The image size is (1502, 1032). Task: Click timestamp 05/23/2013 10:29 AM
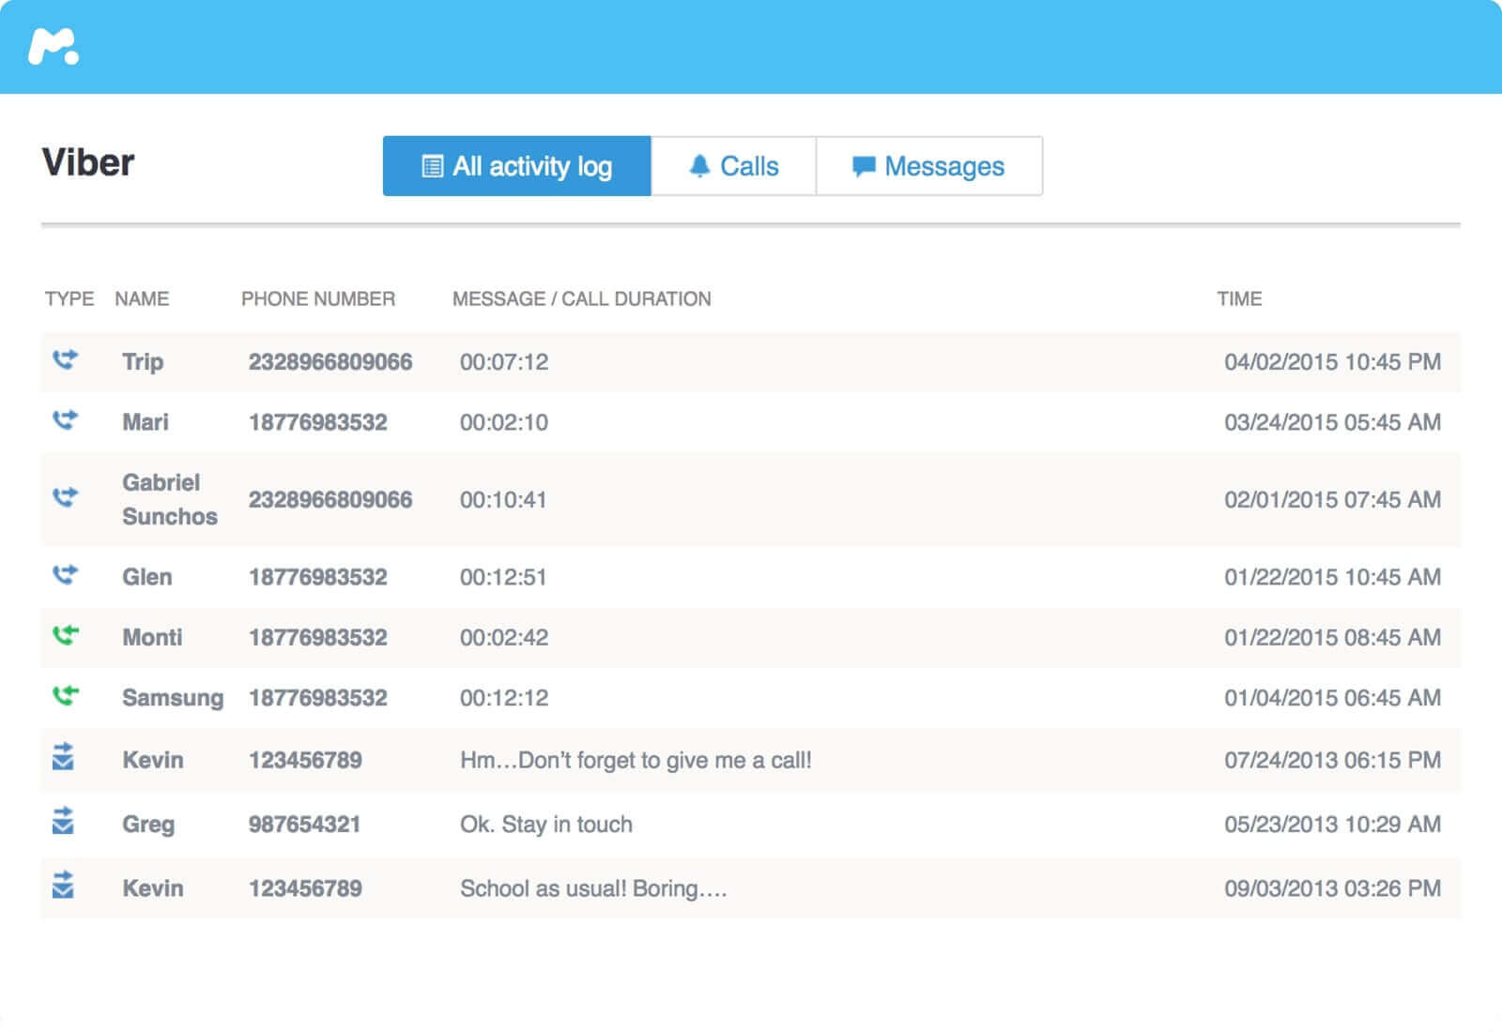[1333, 825]
